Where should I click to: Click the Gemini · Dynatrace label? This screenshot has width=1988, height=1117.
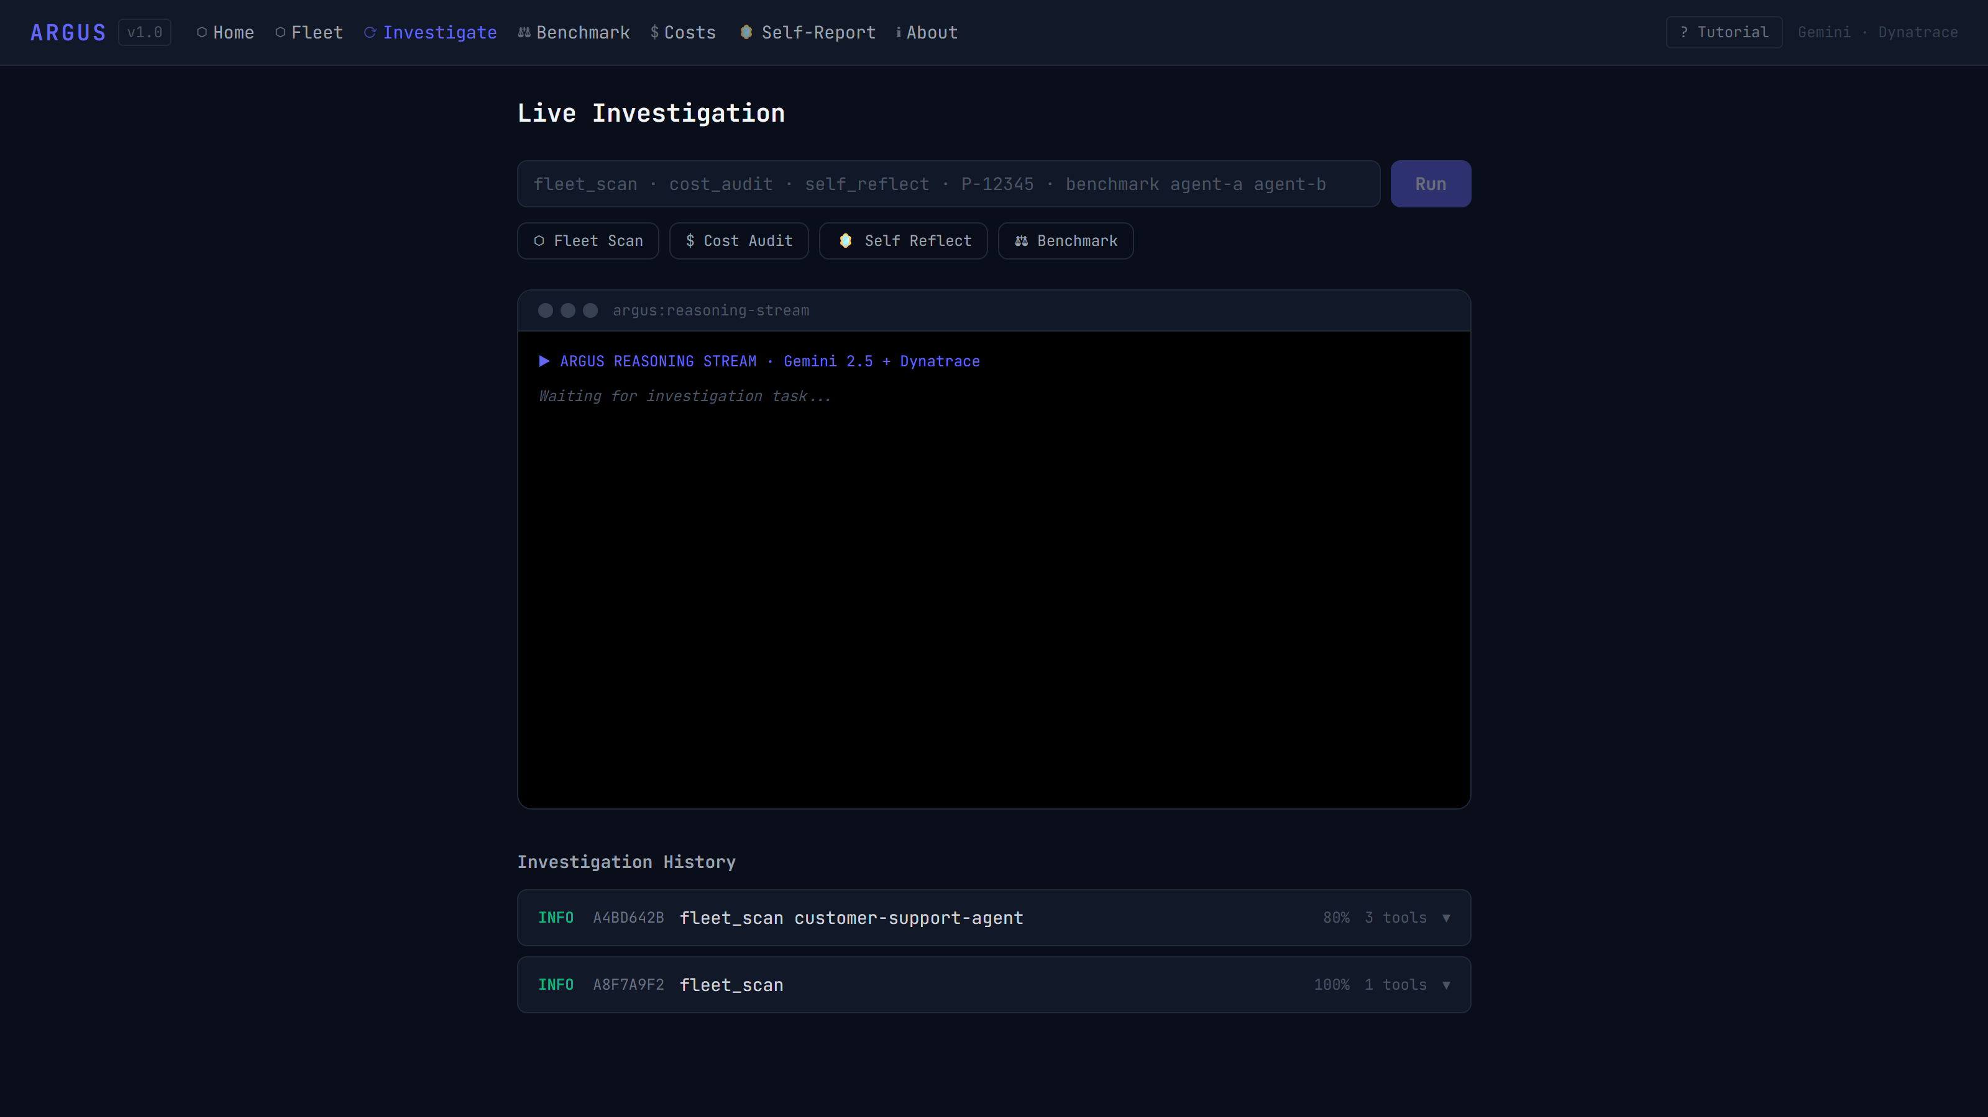pos(1877,32)
